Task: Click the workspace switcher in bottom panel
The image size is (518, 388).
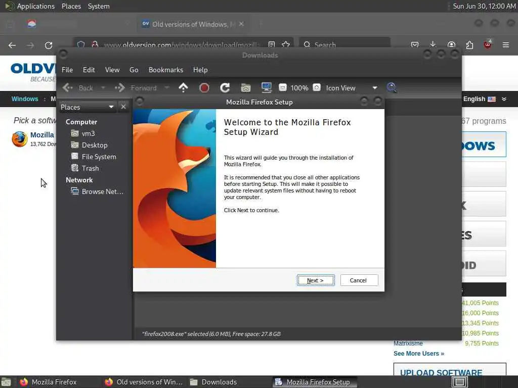Action: tap(460, 382)
